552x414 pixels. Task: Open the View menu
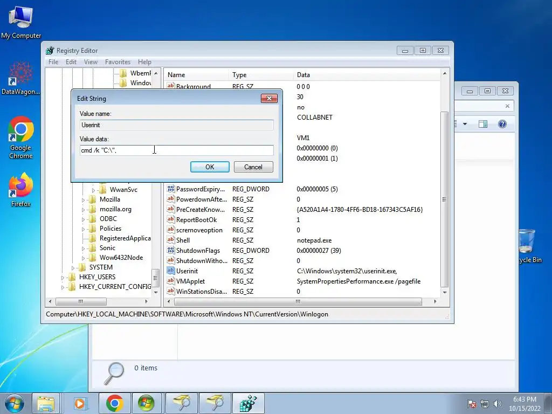click(x=91, y=62)
